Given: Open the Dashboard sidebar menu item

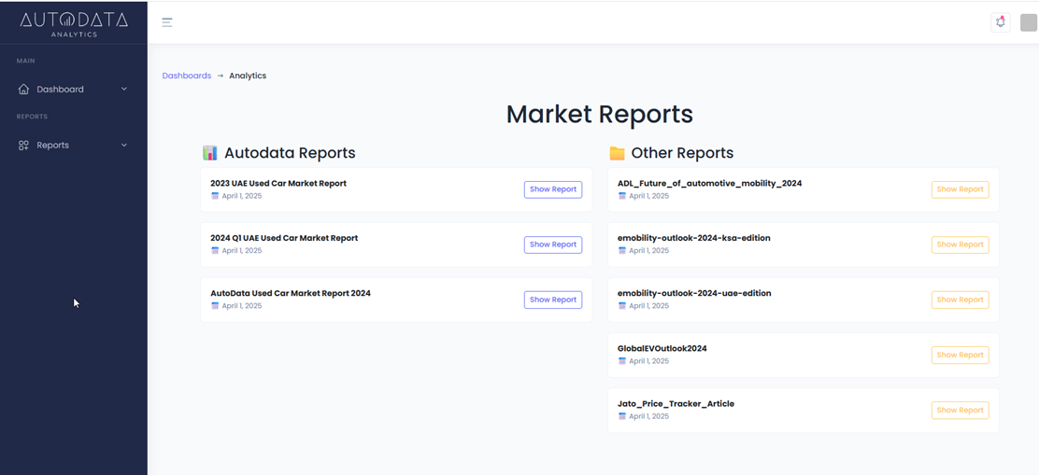Looking at the screenshot, I should click(x=61, y=90).
